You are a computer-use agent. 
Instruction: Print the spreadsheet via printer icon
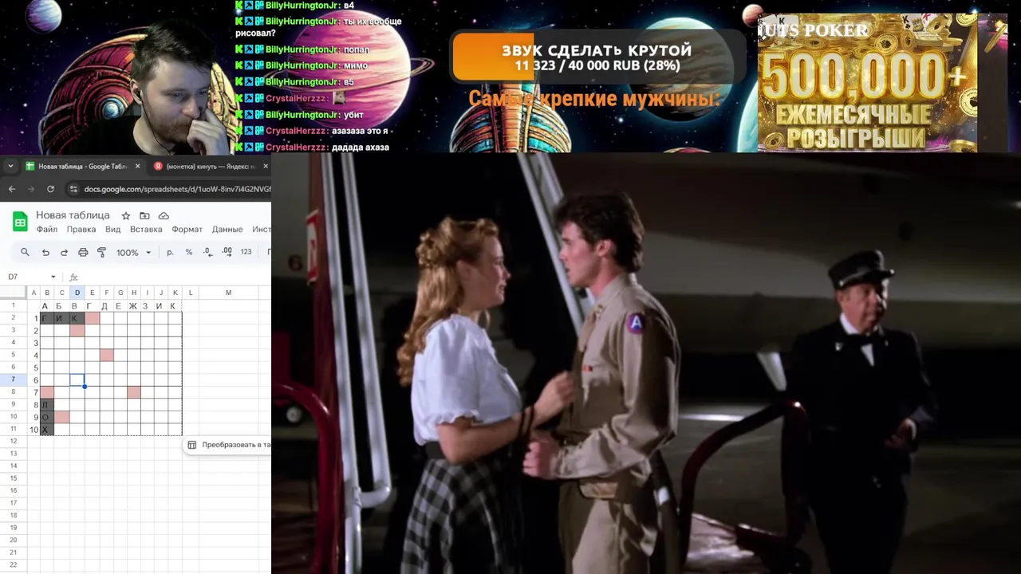[x=83, y=252]
